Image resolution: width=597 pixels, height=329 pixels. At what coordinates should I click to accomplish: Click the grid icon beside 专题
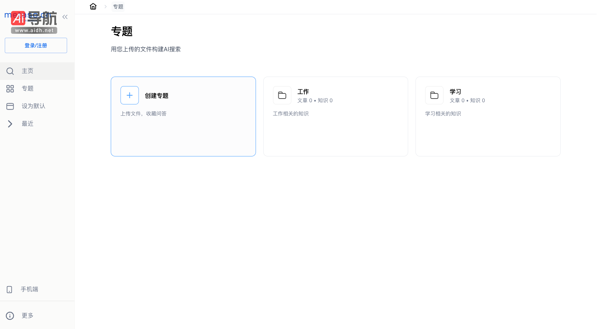pos(10,89)
